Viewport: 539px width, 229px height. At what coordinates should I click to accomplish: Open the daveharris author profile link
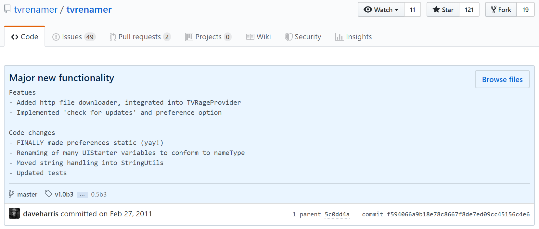[x=41, y=214]
